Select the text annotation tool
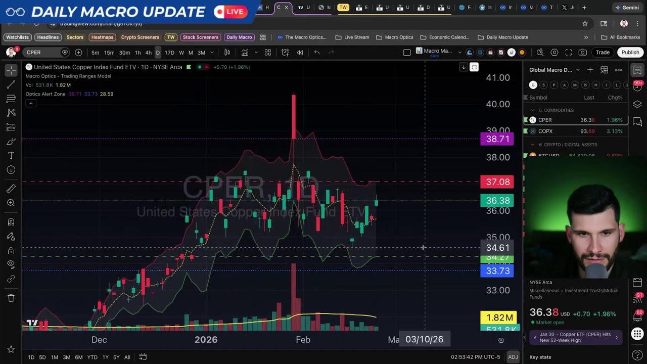 coord(11,156)
